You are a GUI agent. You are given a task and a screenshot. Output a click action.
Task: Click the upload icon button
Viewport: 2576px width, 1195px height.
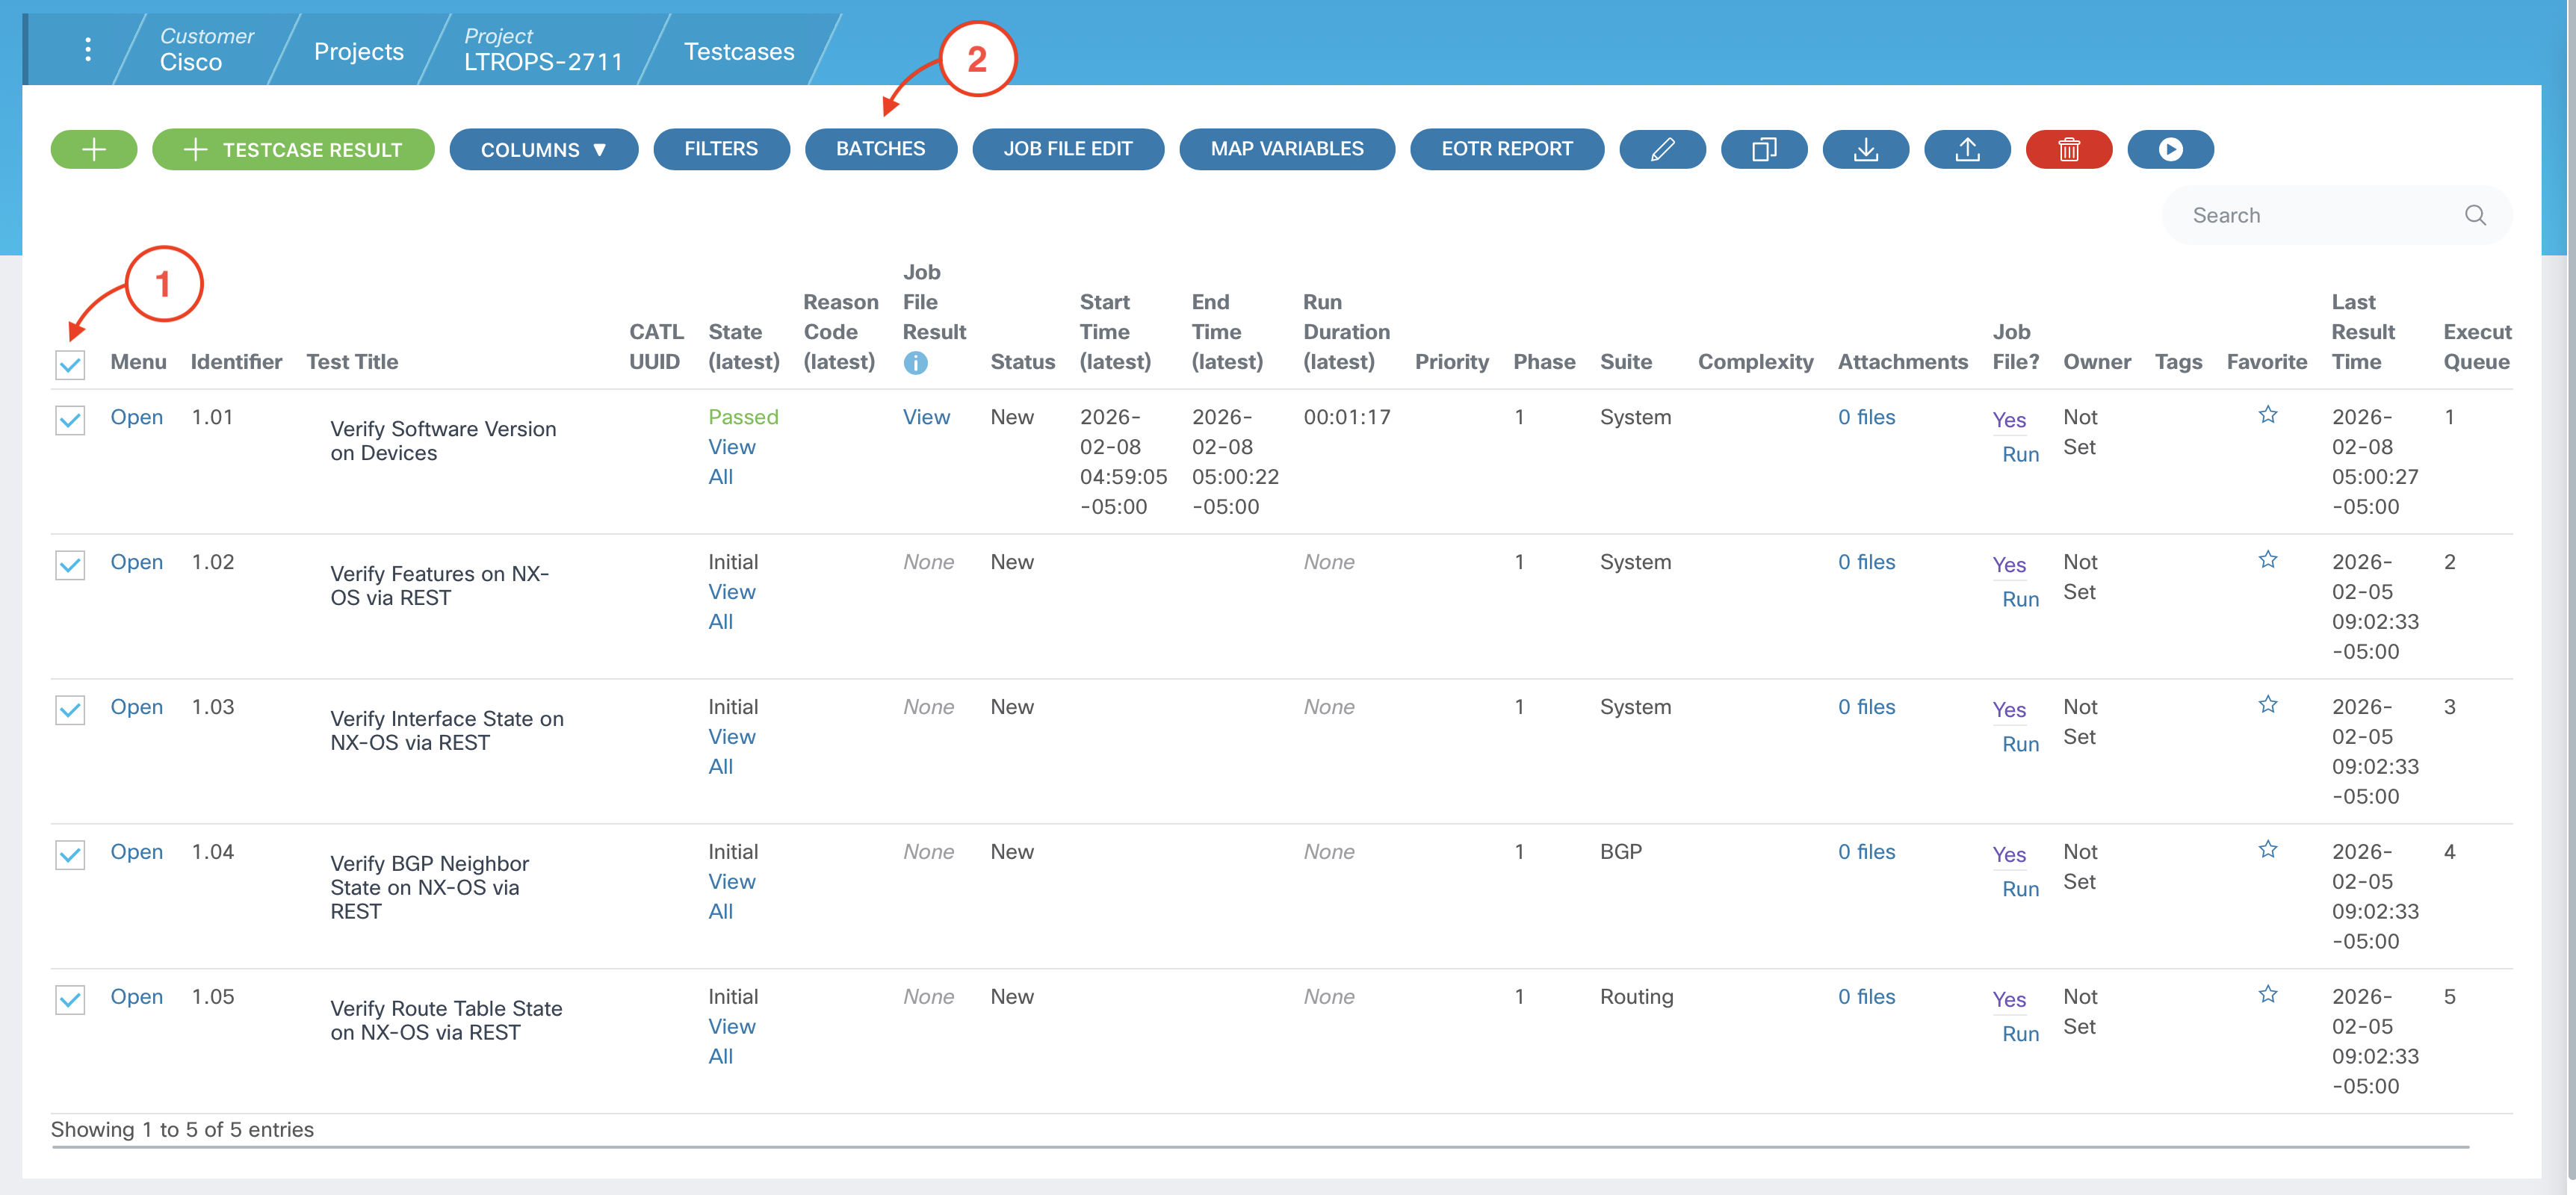click(1966, 150)
